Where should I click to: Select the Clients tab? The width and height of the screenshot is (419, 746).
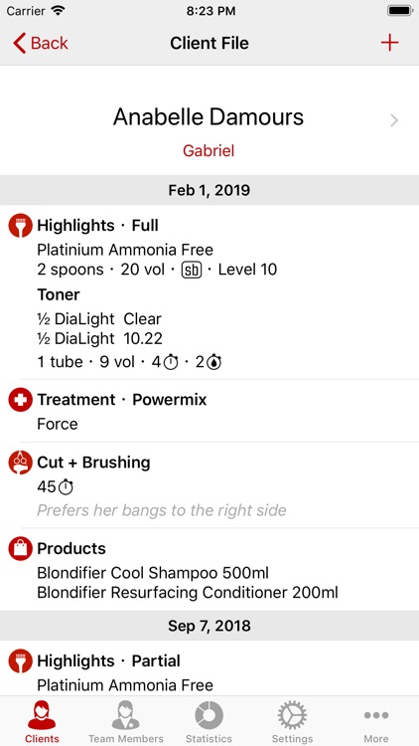point(42,722)
